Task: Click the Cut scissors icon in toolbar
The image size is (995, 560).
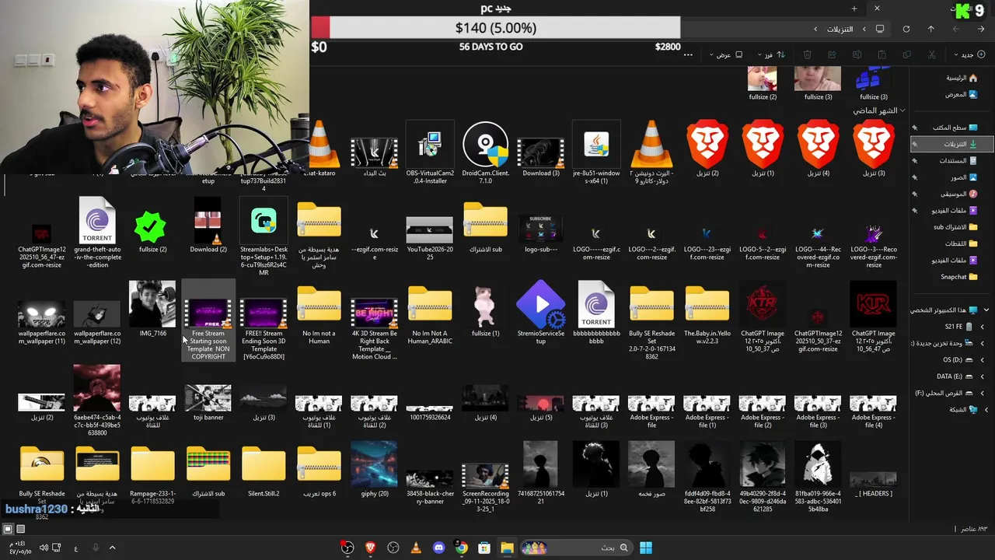Action: point(931,54)
